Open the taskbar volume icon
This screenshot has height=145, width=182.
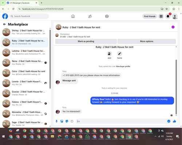[x=162, y=136]
